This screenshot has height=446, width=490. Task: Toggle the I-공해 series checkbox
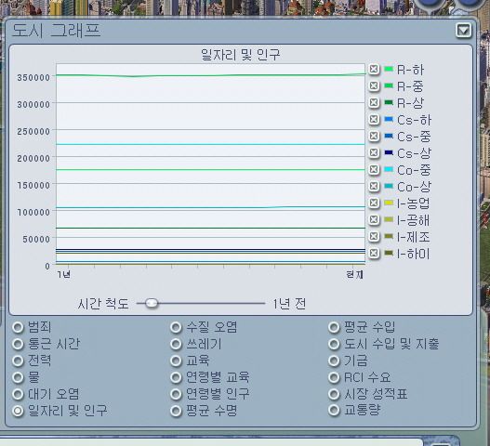374,219
